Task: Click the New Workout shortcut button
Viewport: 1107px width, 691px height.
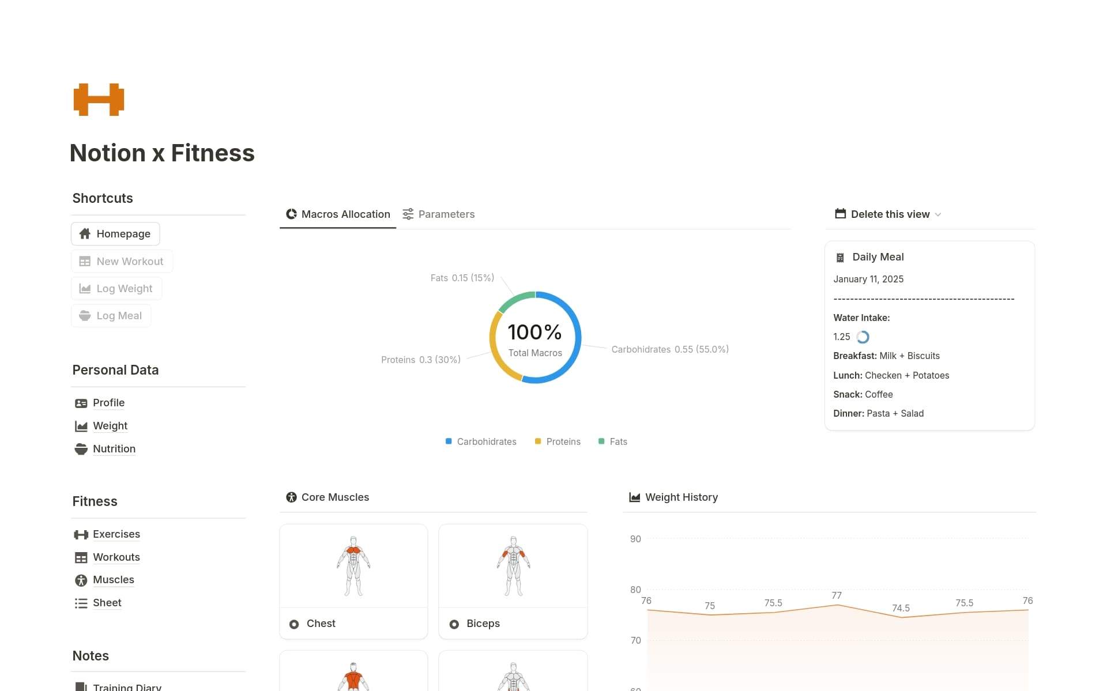Action: tap(122, 262)
